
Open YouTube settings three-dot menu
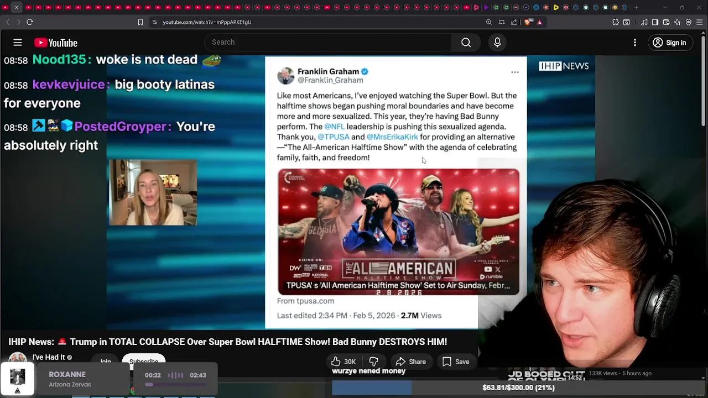(635, 43)
